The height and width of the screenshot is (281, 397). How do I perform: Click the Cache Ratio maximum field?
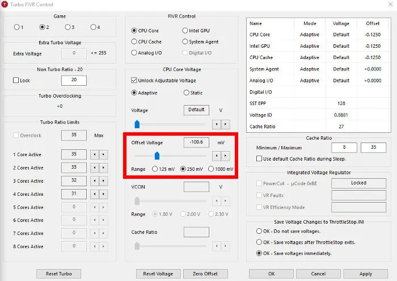pos(373,148)
